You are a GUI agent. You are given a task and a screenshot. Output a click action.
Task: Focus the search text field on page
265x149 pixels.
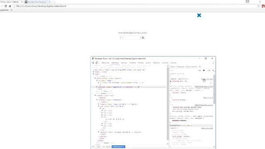pyautogui.click(x=130, y=38)
